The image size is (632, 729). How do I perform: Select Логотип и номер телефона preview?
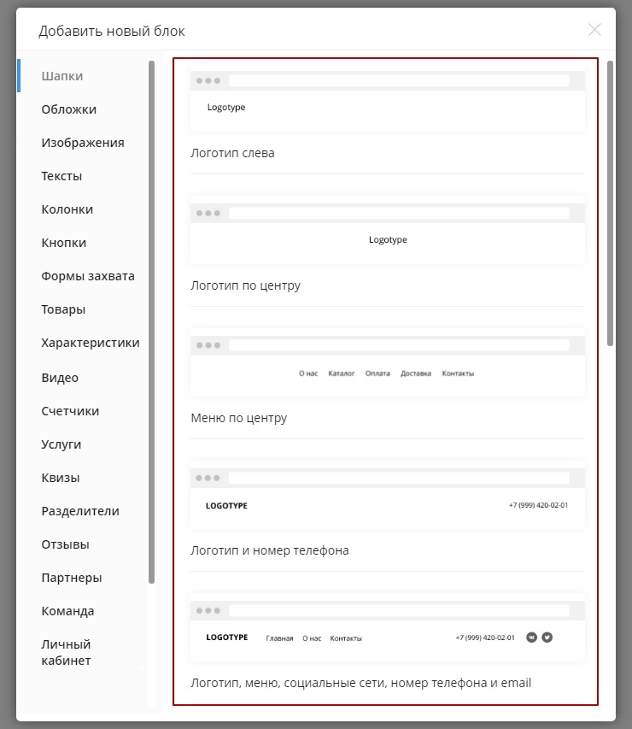pos(387,499)
